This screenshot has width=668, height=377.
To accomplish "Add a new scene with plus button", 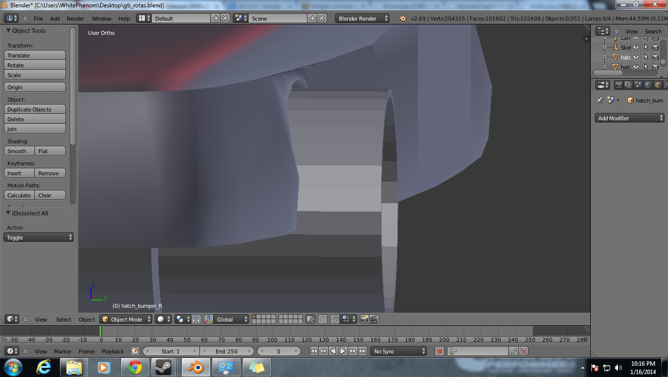I will (x=312, y=18).
